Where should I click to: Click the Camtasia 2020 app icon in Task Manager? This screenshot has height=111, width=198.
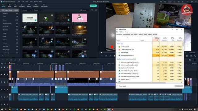point(119,47)
